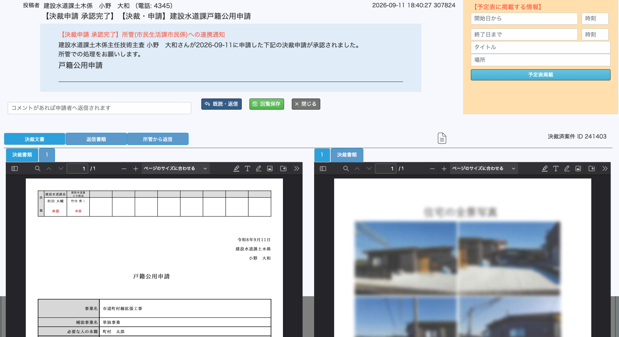Toggle the sidebar in the left PDF viewer
This screenshot has width=619, height=337.
coord(15,168)
